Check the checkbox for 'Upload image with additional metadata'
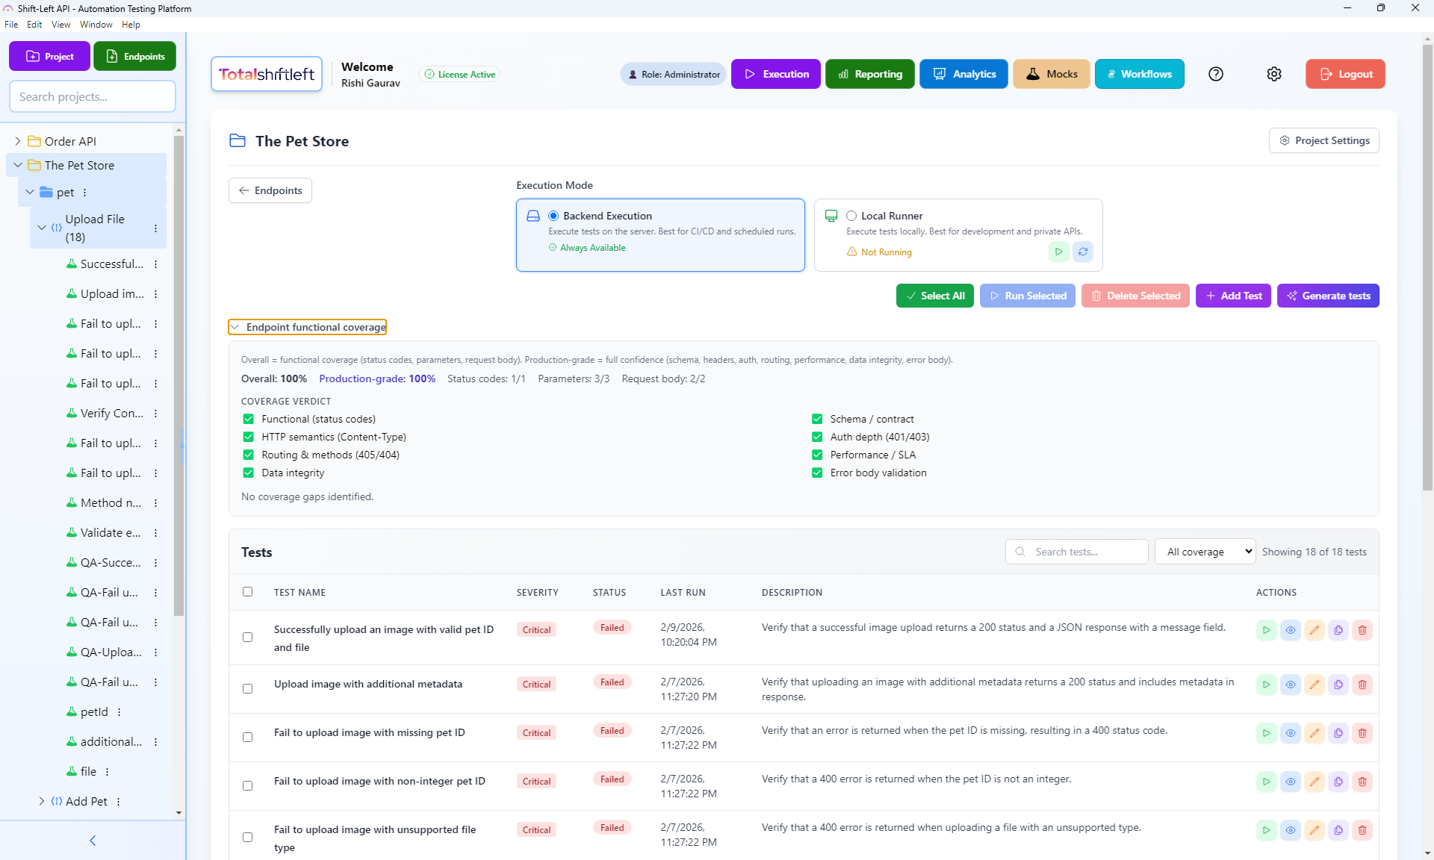This screenshot has width=1434, height=860. (247, 688)
